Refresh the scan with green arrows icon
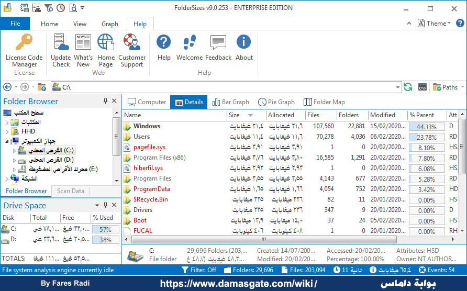 [408, 87]
